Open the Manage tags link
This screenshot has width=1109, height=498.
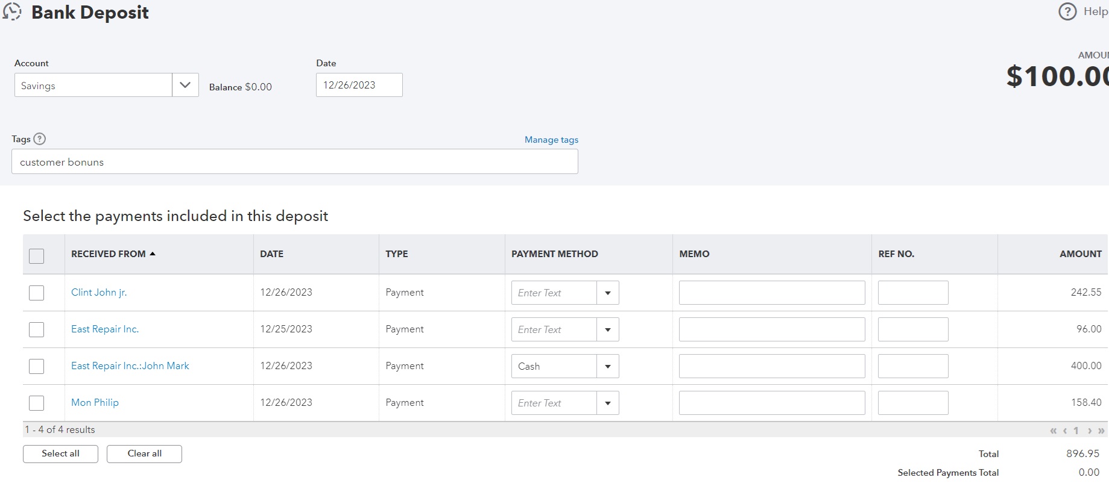(551, 140)
